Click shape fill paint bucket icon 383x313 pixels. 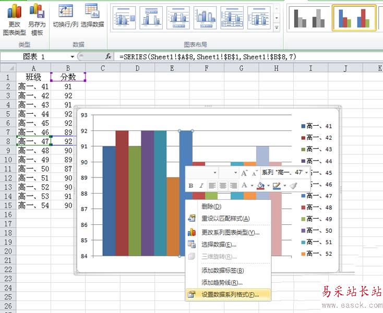(261, 186)
